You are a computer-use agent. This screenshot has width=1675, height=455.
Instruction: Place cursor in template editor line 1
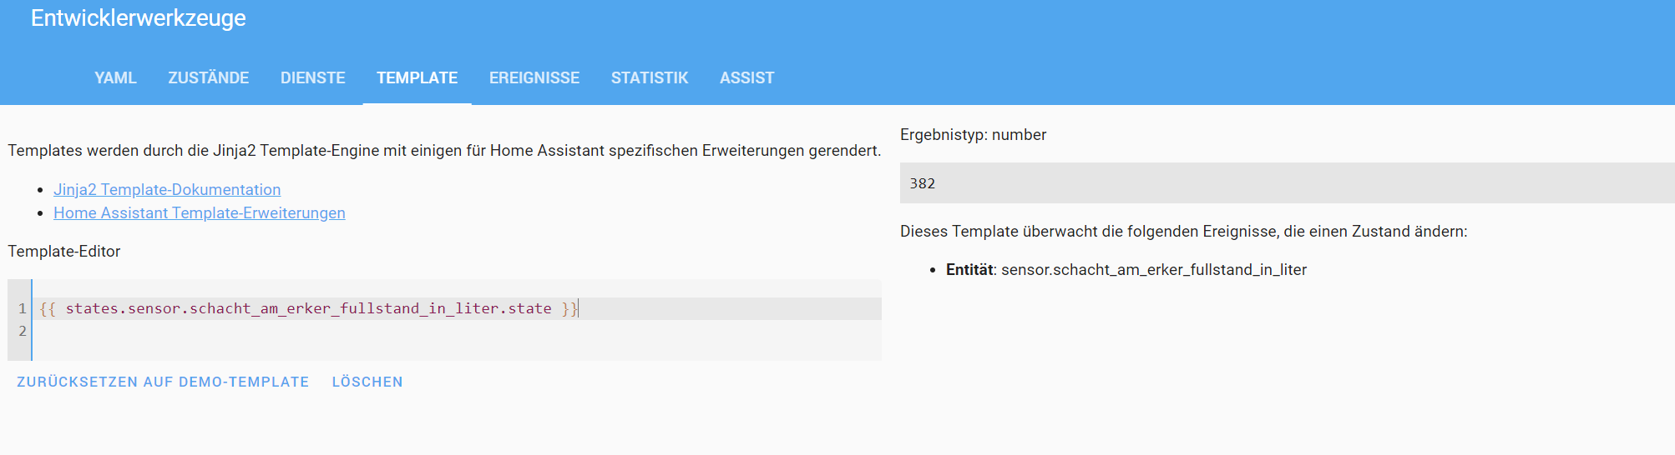click(457, 308)
